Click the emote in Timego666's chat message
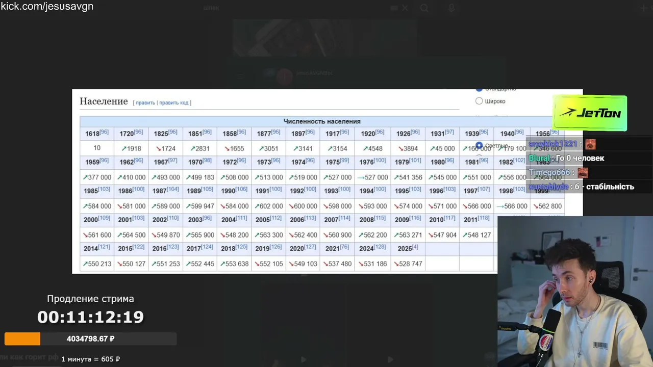The image size is (653, 367). click(x=583, y=172)
